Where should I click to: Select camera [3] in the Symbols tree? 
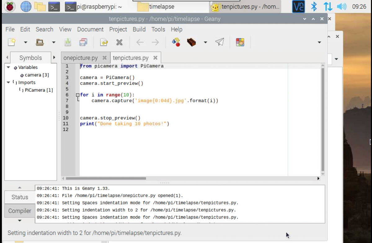coord(37,75)
